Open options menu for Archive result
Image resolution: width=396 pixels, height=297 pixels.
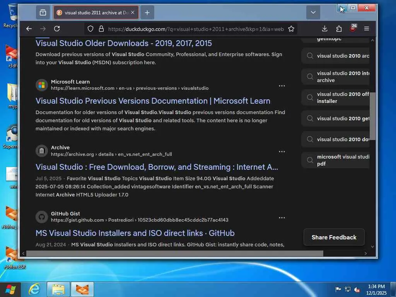(282, 152)
